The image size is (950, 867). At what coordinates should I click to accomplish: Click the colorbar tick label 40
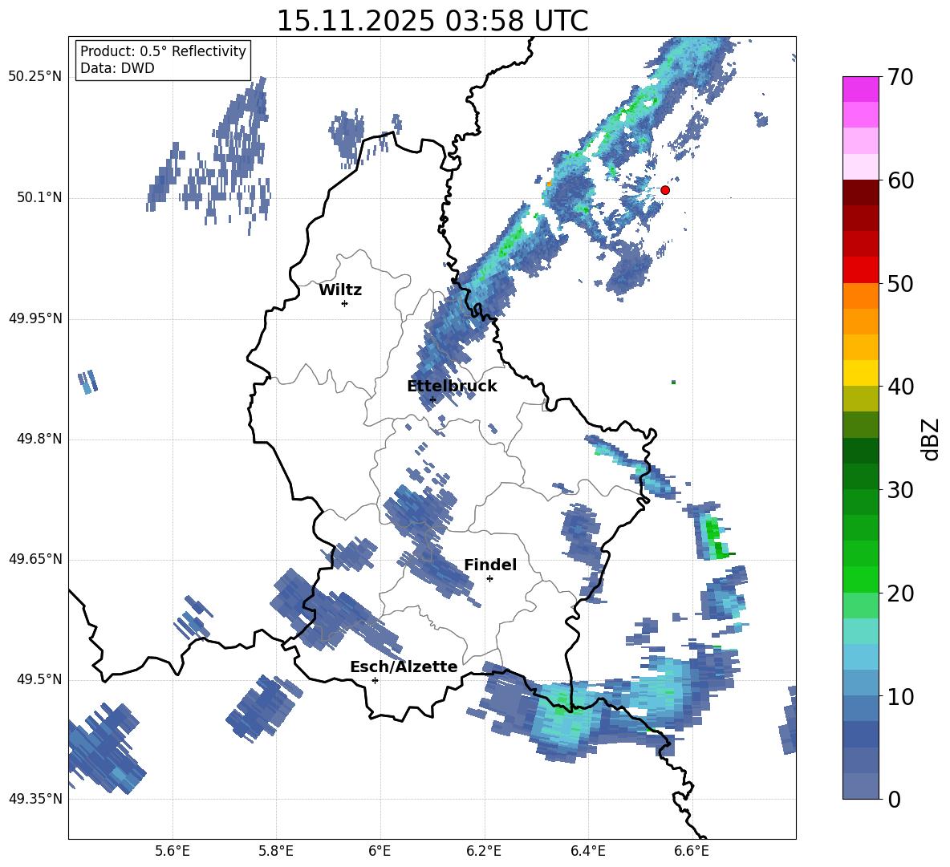pyautogui.click(x=901, y=387)
